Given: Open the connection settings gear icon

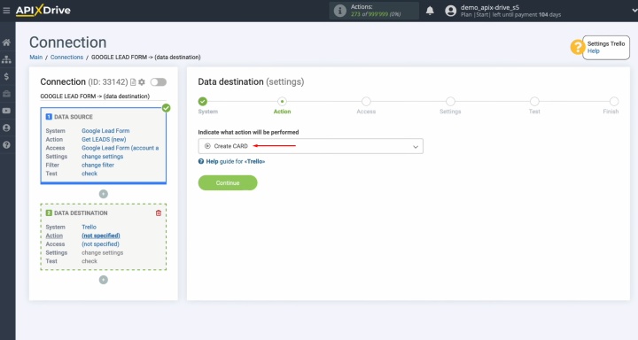Looking at the screenshot, I should pos(142,82).
